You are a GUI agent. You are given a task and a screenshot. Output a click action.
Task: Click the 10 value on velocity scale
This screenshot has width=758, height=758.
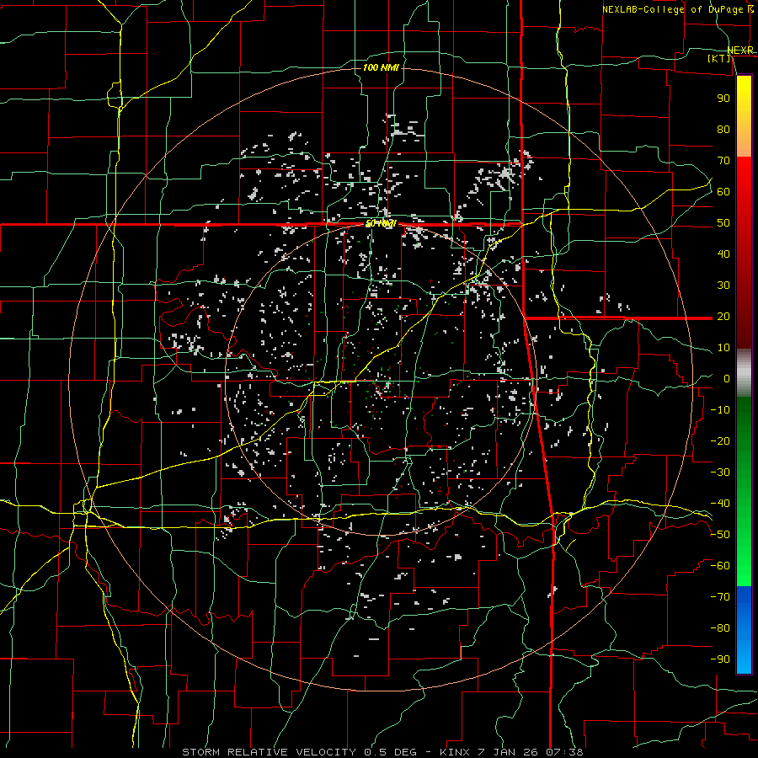(723, 348)
